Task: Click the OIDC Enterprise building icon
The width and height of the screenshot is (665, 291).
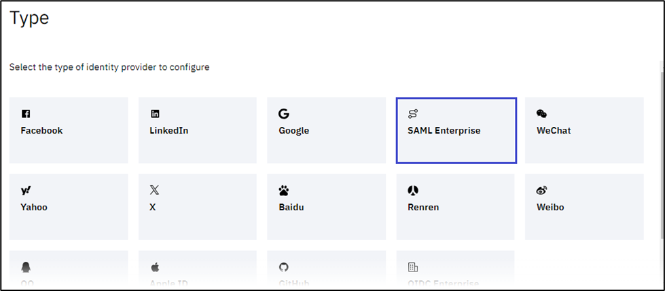Action: click(412, 267)
